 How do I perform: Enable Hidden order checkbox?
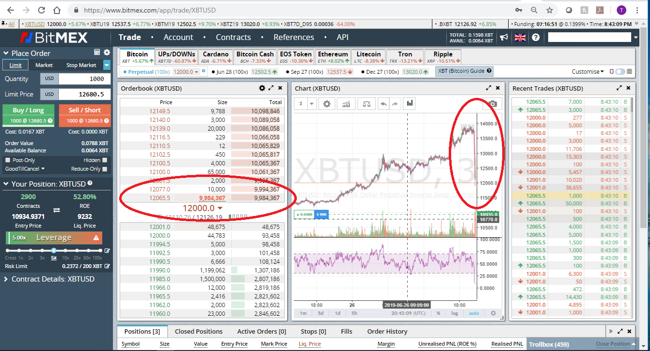[x=105, y=160]
